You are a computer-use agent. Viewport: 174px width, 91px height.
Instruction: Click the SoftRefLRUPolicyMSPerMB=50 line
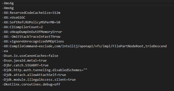click(x=31, y=22)
